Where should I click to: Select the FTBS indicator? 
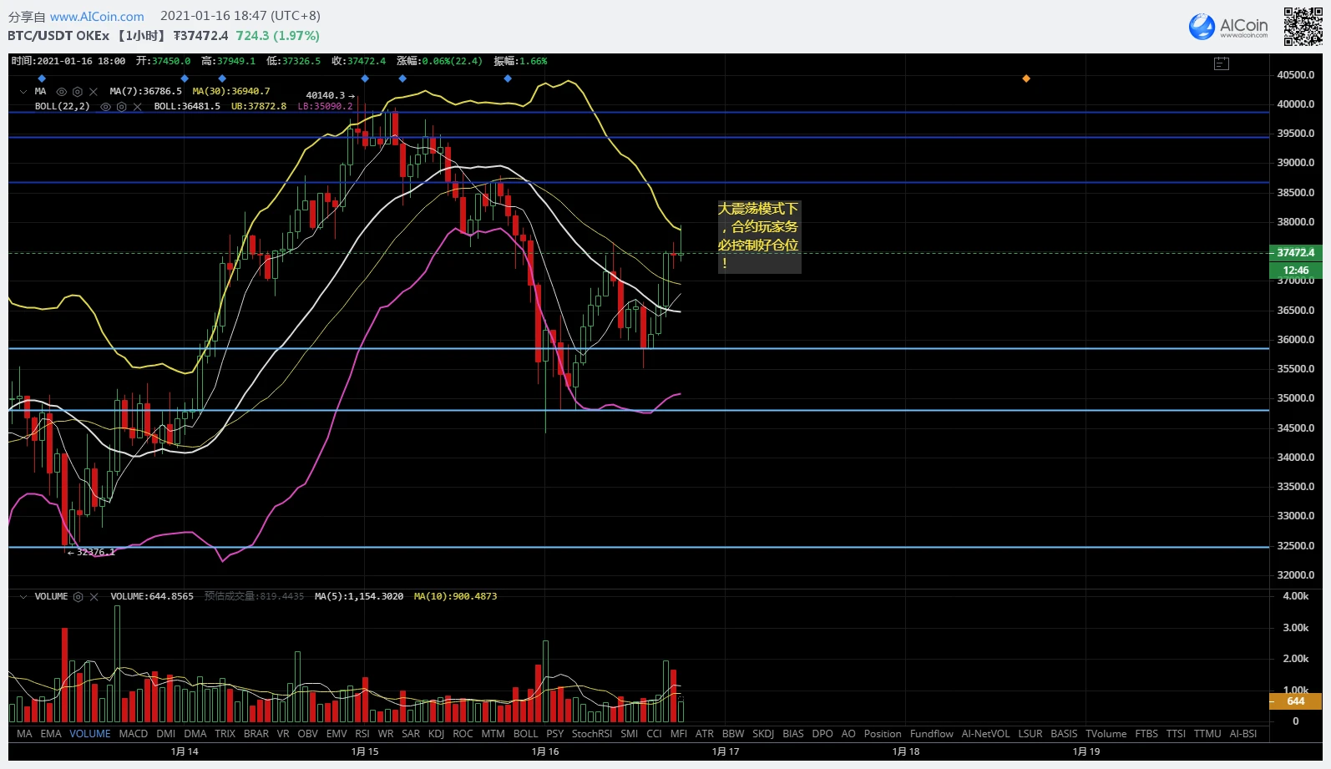click(x=1146, y=734)
